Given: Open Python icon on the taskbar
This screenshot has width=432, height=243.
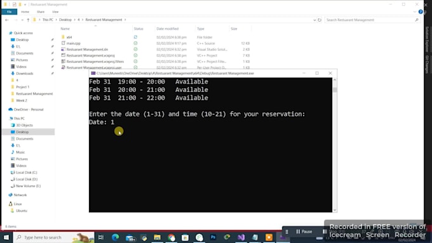Looking at the screenshot, I should pyautogui.click(x=144, y=237).
